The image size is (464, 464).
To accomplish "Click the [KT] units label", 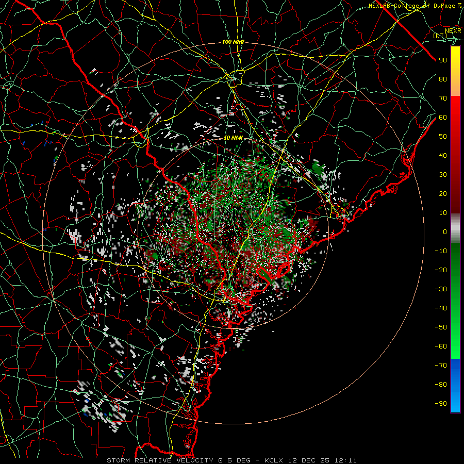I will 440,36.
